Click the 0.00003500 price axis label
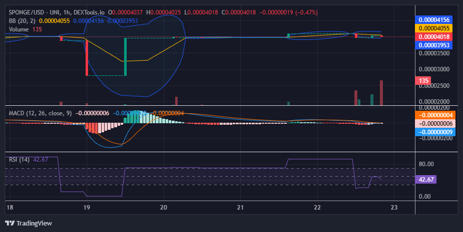 [x=434, y=53]
